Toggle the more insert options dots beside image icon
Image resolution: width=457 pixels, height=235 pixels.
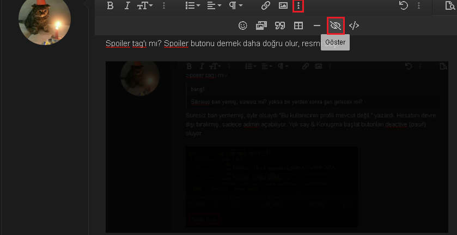coord(298,6)
